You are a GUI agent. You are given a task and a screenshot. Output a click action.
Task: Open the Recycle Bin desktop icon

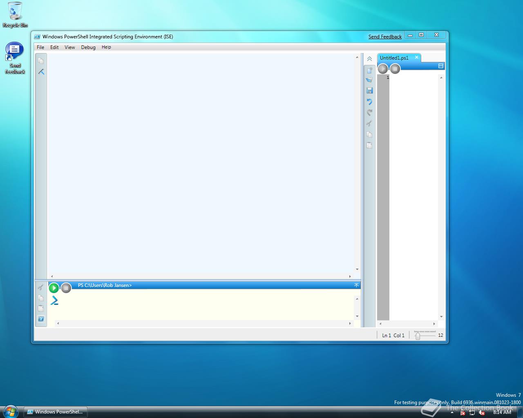[15, 15]
